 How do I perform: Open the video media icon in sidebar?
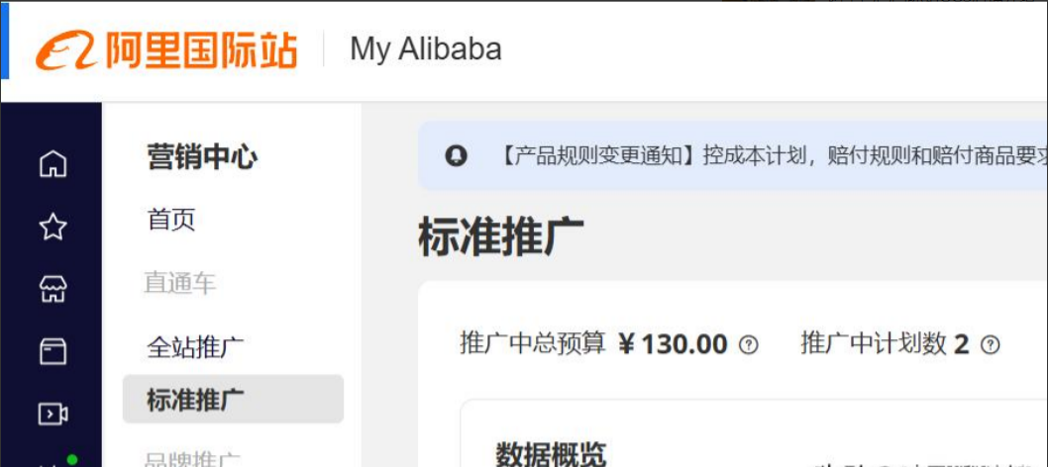click(52, 415)
